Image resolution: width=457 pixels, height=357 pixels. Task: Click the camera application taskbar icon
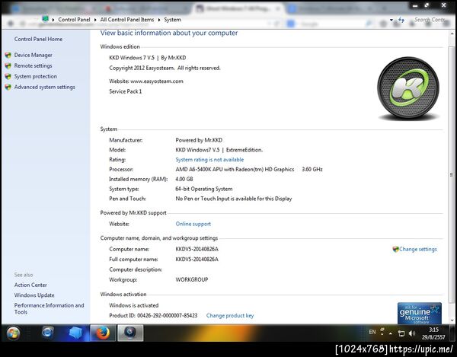(130, 333)
